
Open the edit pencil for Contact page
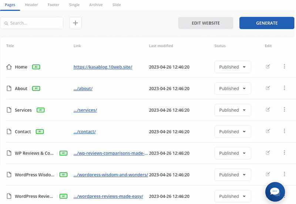click(x=268, y=131)
